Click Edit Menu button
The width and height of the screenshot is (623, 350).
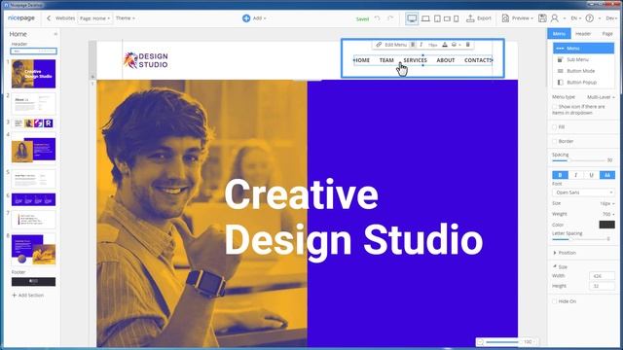pos(395,45)
